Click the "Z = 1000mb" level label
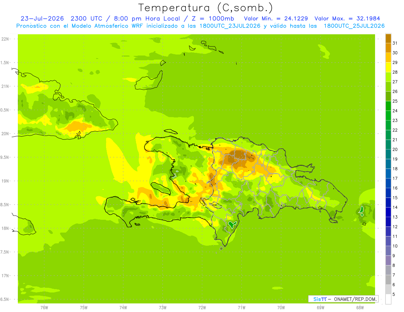The image size is (404, 312). point(212,19)
